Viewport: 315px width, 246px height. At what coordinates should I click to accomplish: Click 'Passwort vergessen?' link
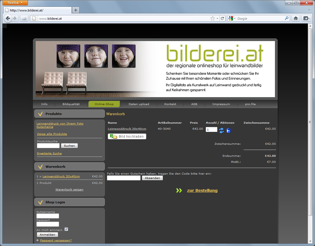56,241
